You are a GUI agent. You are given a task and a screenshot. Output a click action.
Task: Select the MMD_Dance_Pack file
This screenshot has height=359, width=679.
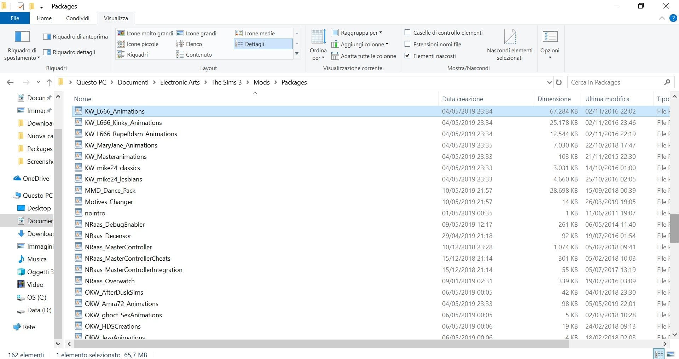click(x=110, y=191)
